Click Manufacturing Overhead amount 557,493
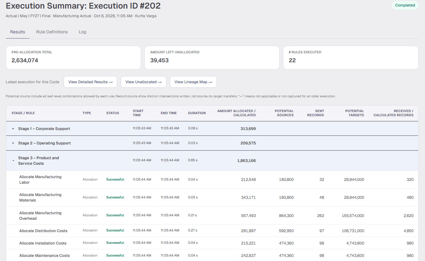The height and width of the screenshot is (261, 425). [248, 216]
